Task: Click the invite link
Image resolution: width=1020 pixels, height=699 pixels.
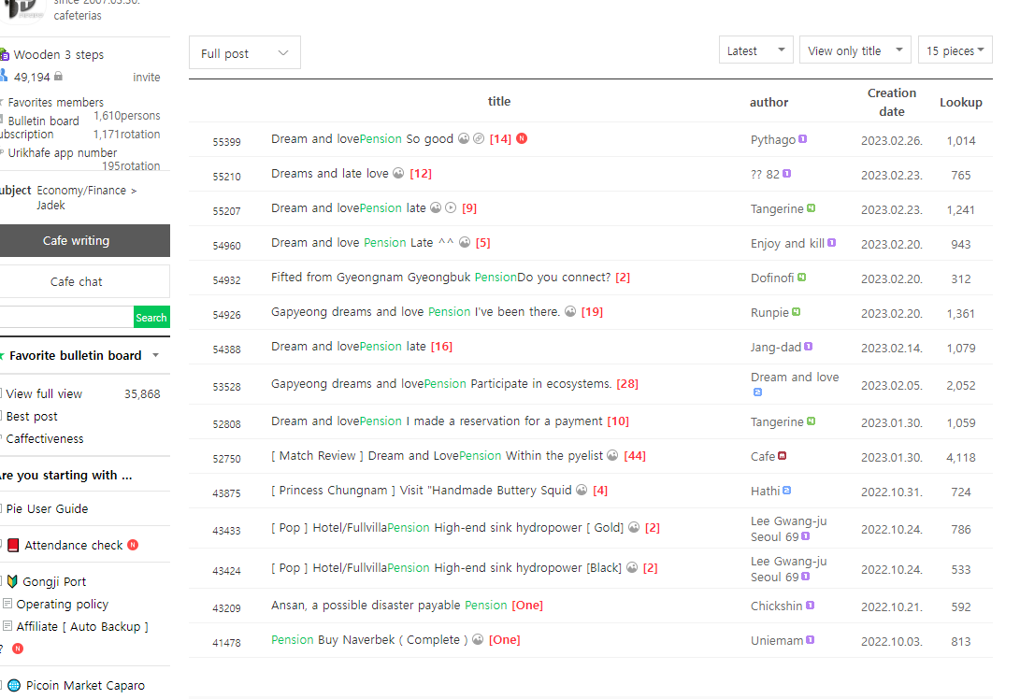Action: point(147,77)
